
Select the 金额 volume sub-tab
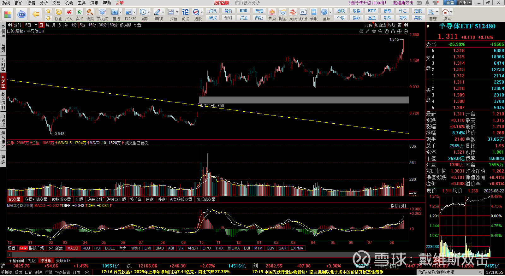coord(79,199)
